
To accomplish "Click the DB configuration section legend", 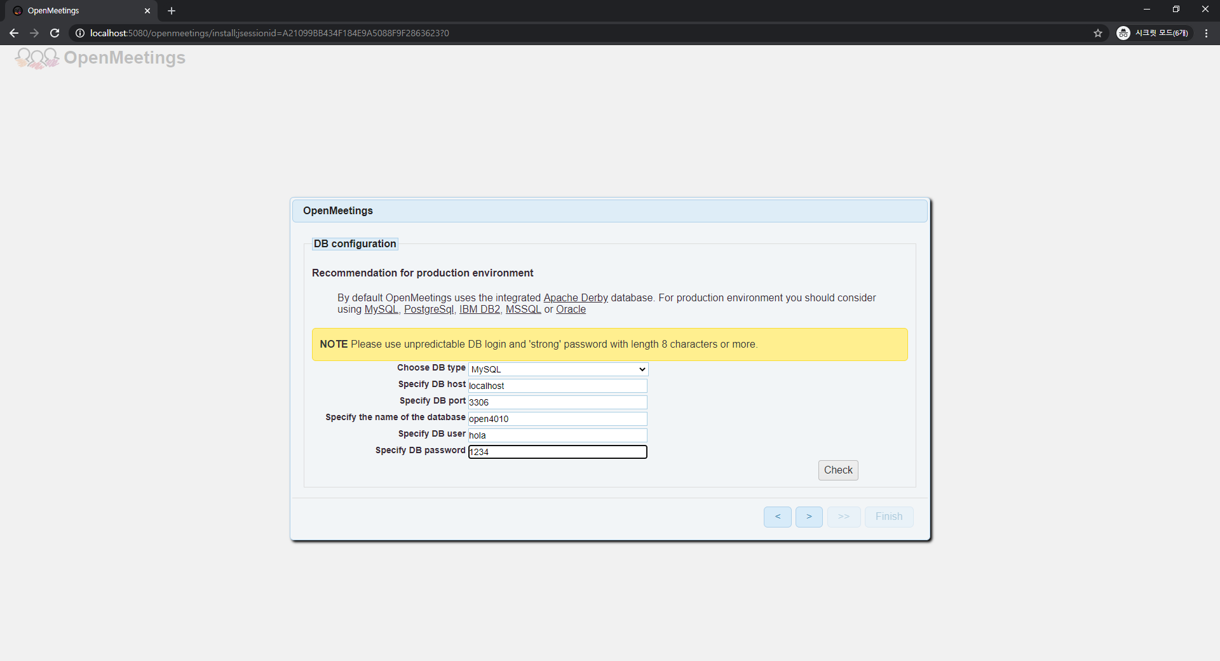I will [355, 244].
